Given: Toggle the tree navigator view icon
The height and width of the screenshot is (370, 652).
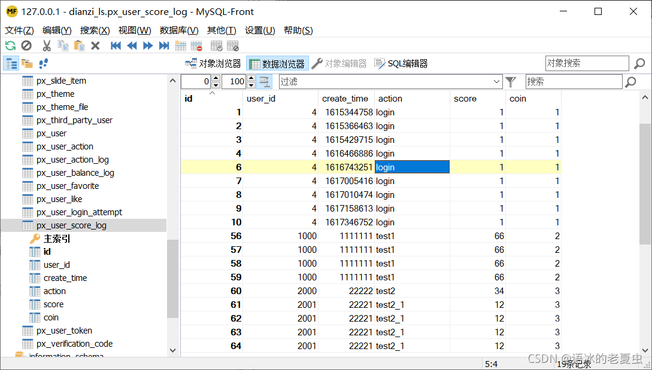Looking at the screenshot, I should point(11,63).
